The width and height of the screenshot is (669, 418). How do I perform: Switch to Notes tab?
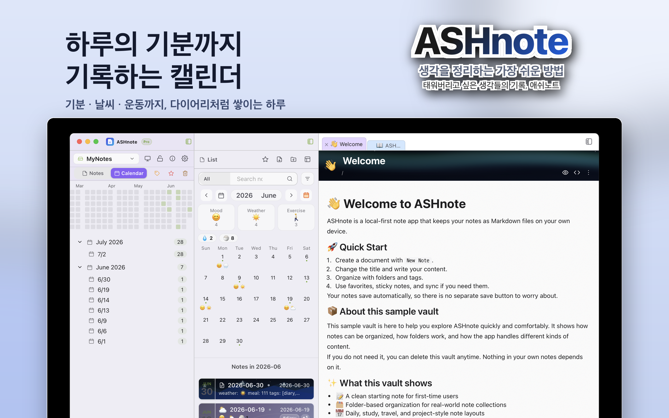(x=93, y=173)
